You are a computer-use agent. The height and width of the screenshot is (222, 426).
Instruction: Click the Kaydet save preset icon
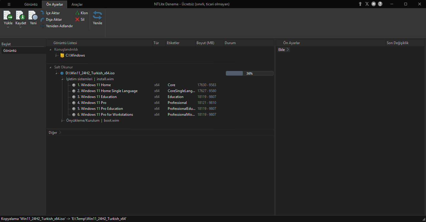click(x=20, y=15)
